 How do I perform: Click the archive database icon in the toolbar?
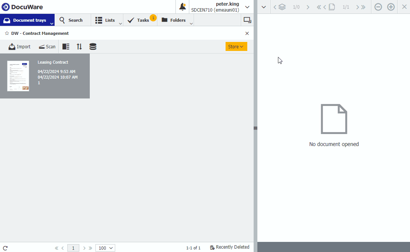93,46
